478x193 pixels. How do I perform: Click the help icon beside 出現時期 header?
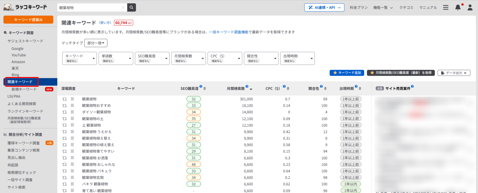click(x=356, y=86)
